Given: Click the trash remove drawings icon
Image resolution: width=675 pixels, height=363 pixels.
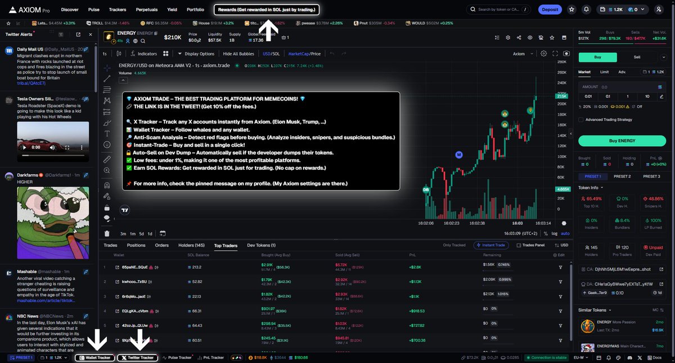Looking at the screenshot, I should 107,233.
